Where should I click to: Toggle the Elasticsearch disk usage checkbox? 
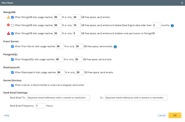(x=12, y=72)
